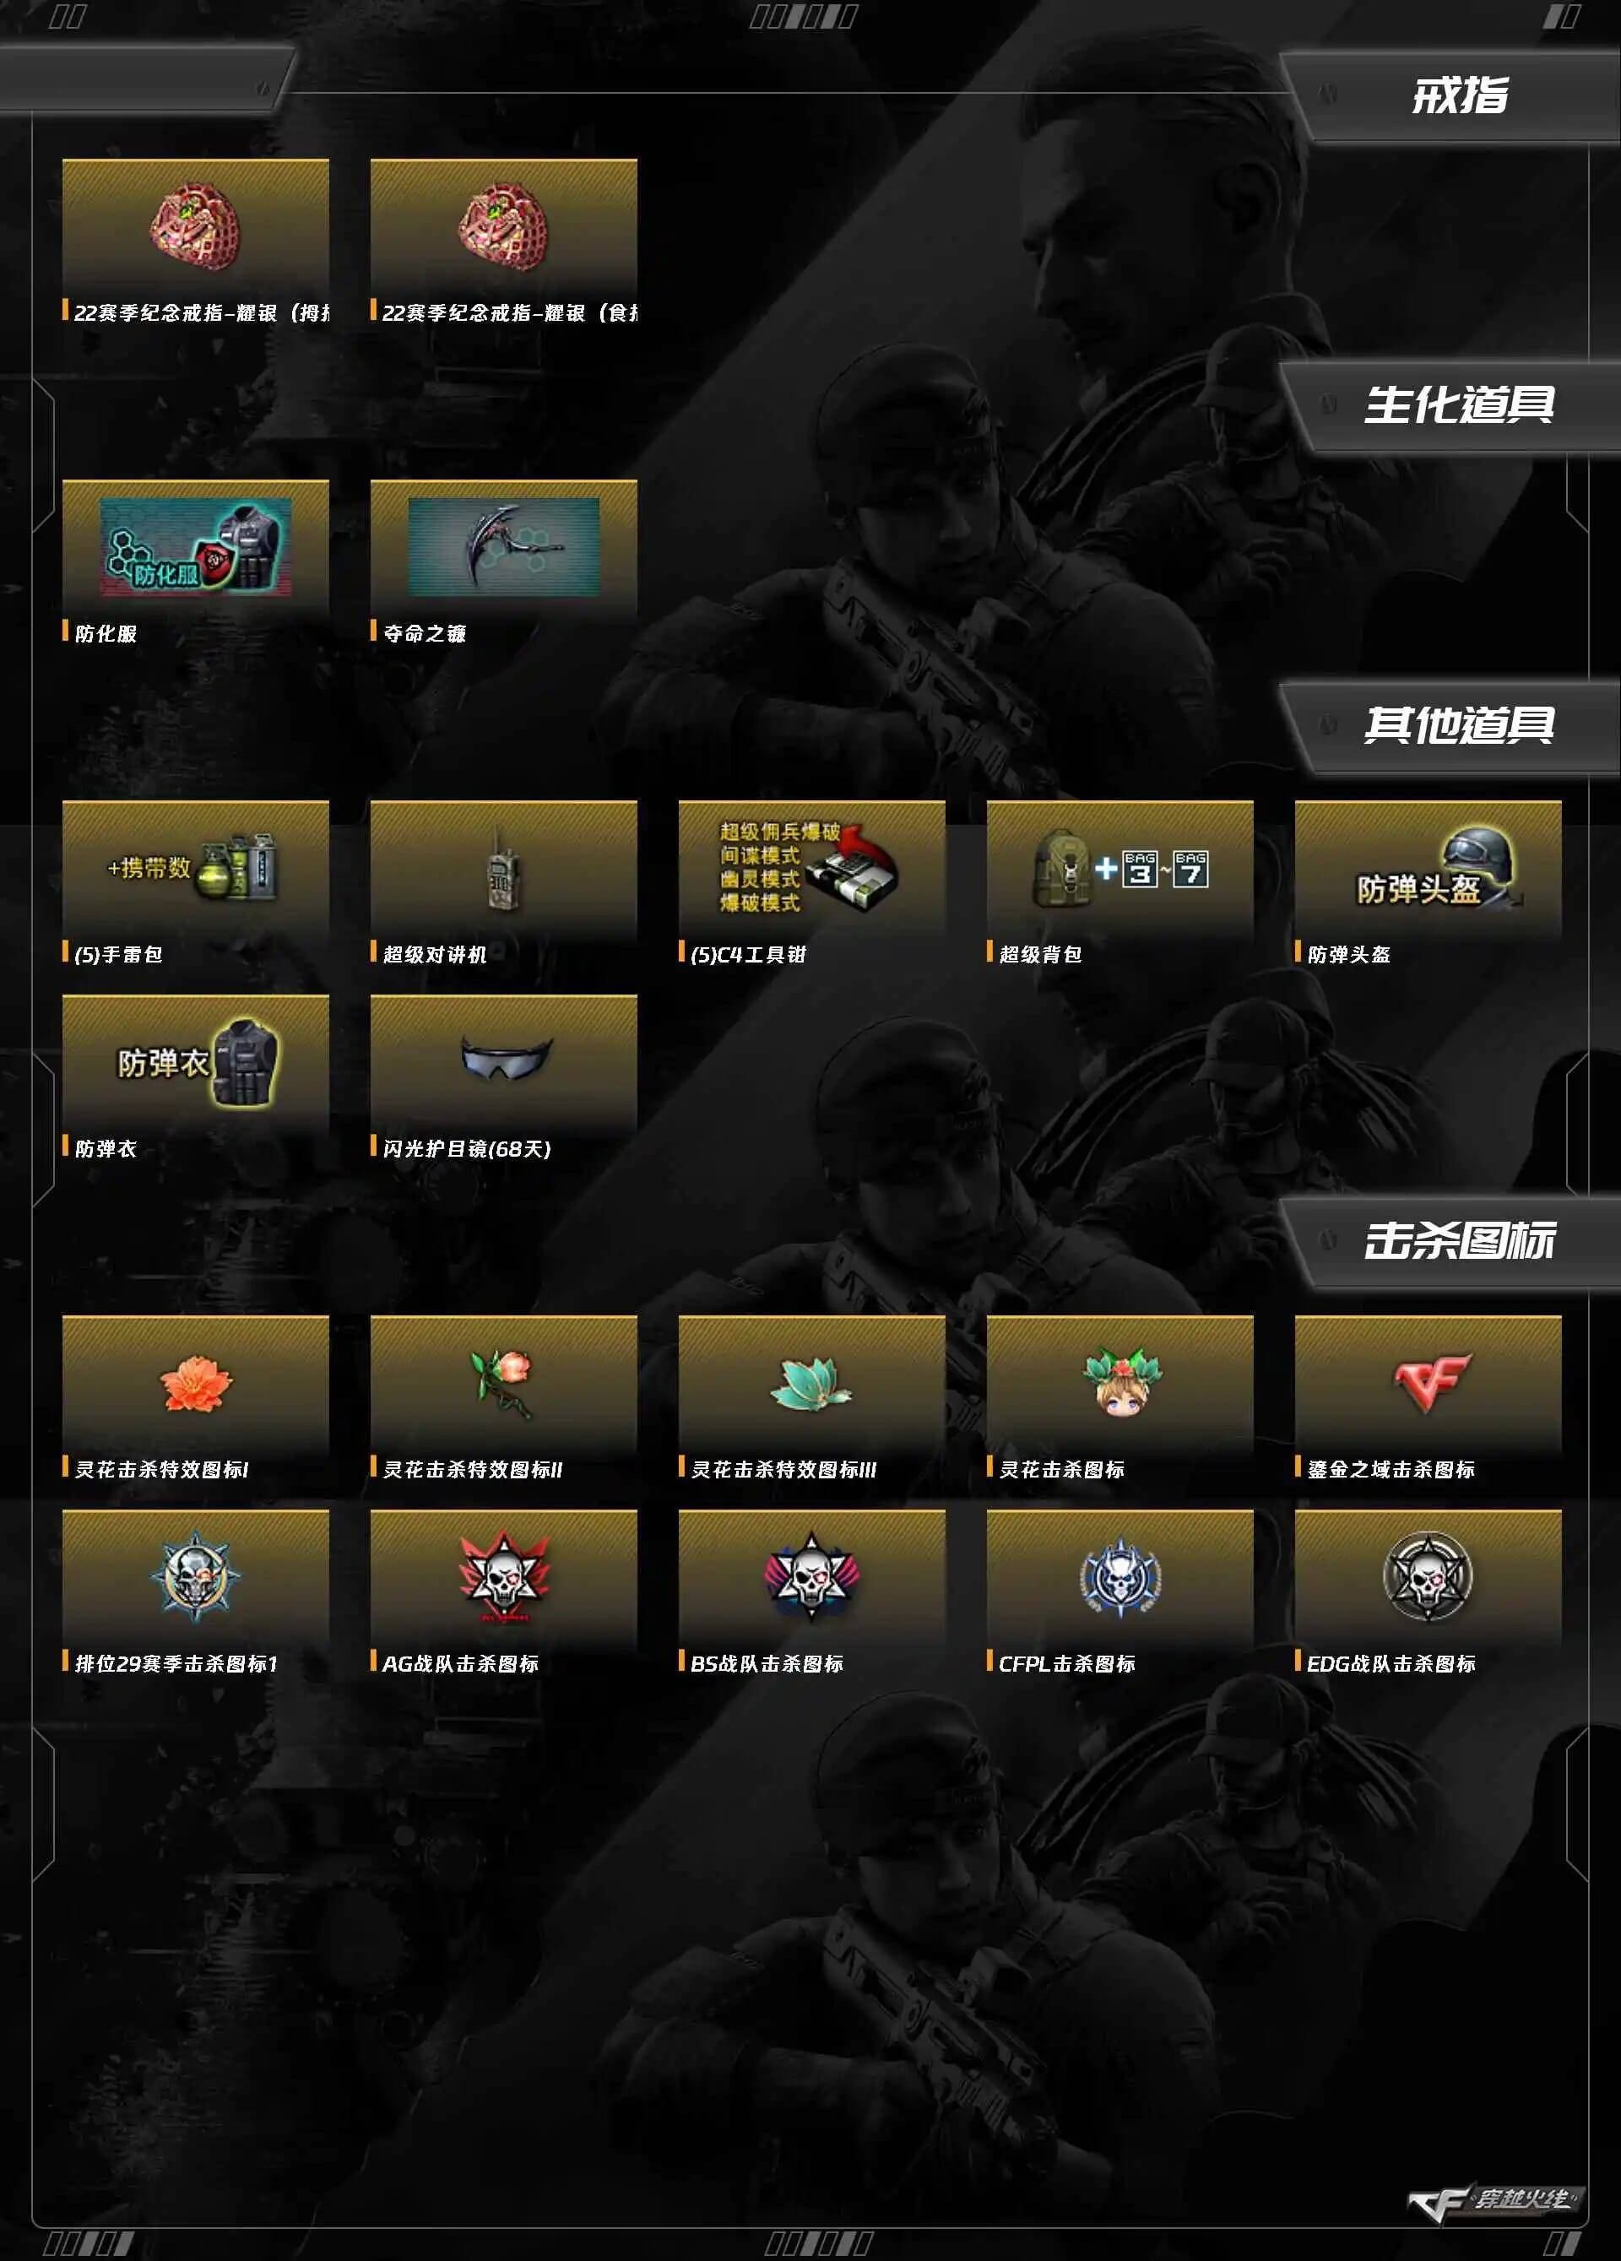Open the 戒指 category header

click(1459, 95)
